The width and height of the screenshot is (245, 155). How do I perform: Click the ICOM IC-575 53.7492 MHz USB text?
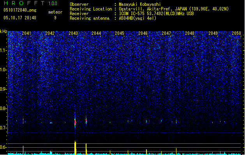157,14
